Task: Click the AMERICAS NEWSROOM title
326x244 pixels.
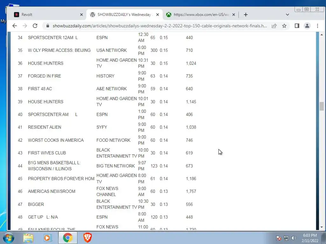Action: (52, 191)
